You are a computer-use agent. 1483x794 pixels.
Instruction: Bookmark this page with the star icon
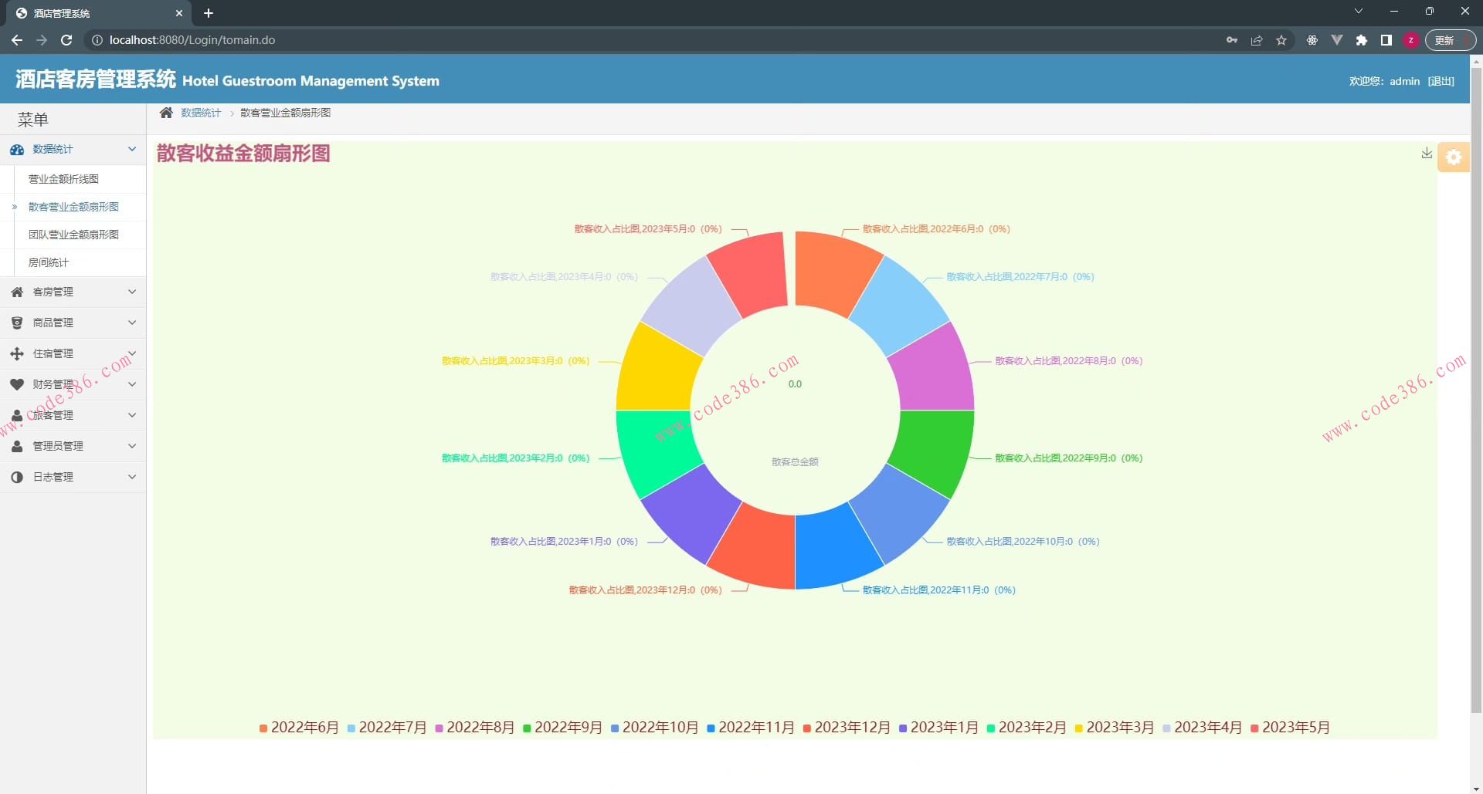pyautogui.click(x=1281, y=40)
